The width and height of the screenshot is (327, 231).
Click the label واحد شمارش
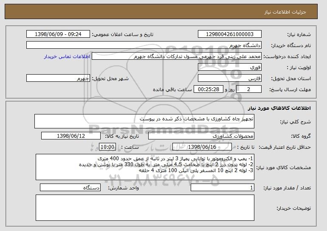[123, 188]
